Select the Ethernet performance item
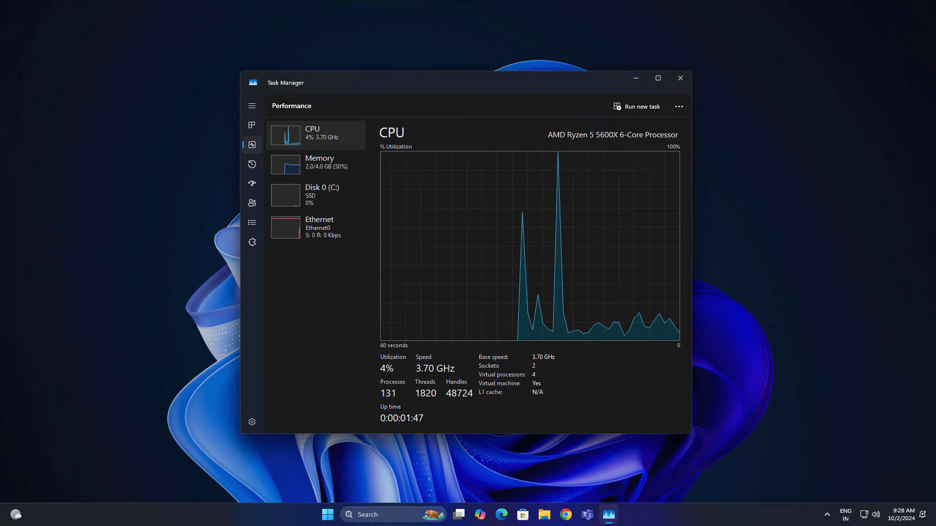Viewport: 936px width, 526px height. point(316,227)
